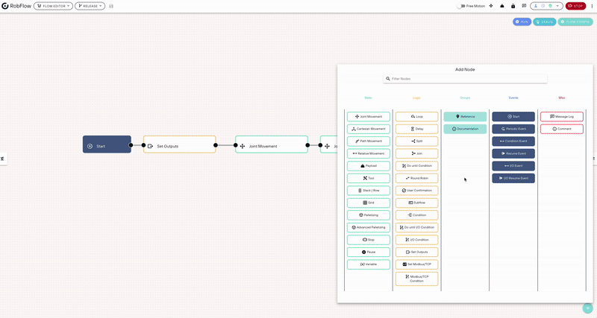Add a Subflow node
Viewport: 597px width, 318px height.
pyautogui.click(x=417, y=203)
